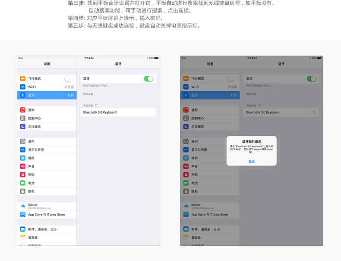Toggle Airplane Mode switch in left iPad

(69, 78)
